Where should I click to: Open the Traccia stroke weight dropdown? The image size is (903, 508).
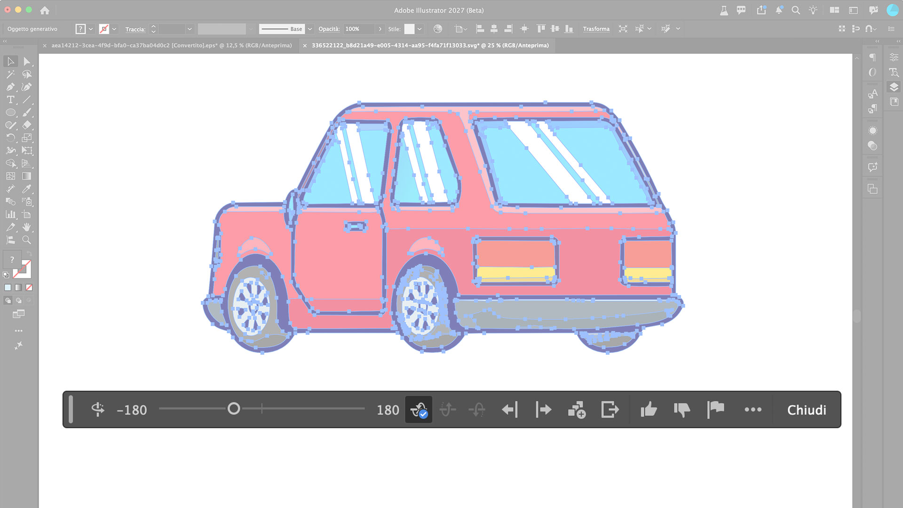coord(190,29)
